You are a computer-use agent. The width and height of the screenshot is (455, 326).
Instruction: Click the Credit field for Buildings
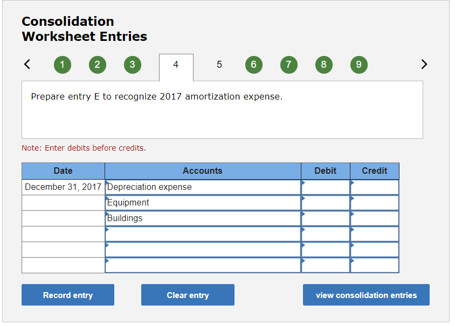pos(375,218)
